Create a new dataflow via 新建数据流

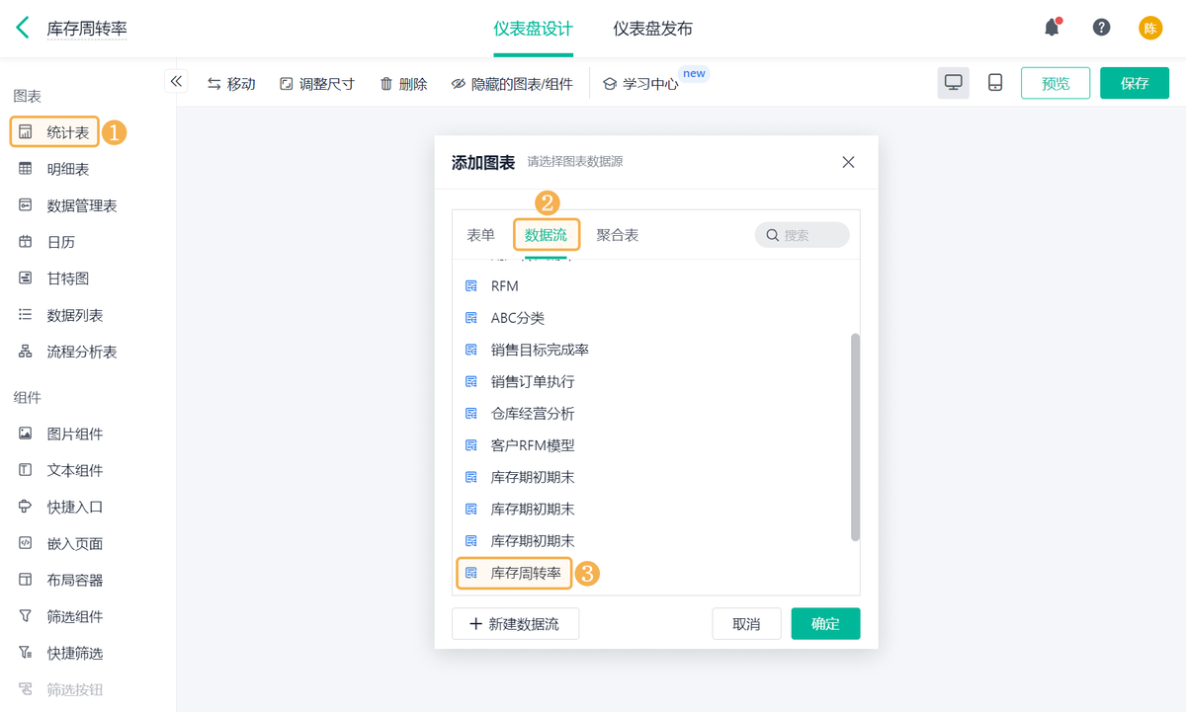pyautogui.click(x=515, y=623)
